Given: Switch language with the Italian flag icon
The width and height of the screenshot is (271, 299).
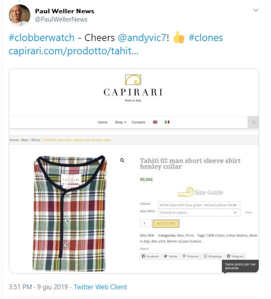Looking at the screenshot, I should coord(167,122).
